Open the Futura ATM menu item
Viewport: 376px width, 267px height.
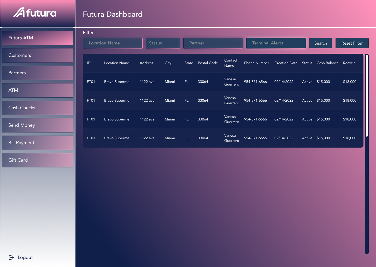click(38, 38)
